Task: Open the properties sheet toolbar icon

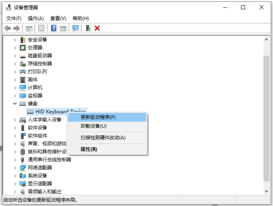Action: pos(41,28)
